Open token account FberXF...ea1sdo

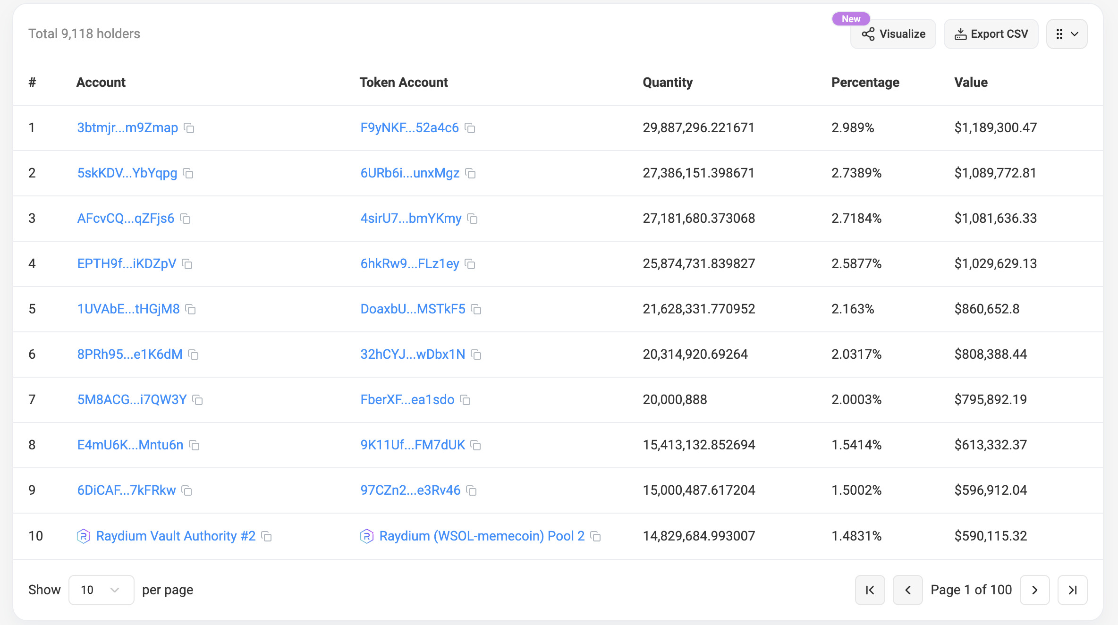pos(407,399)
